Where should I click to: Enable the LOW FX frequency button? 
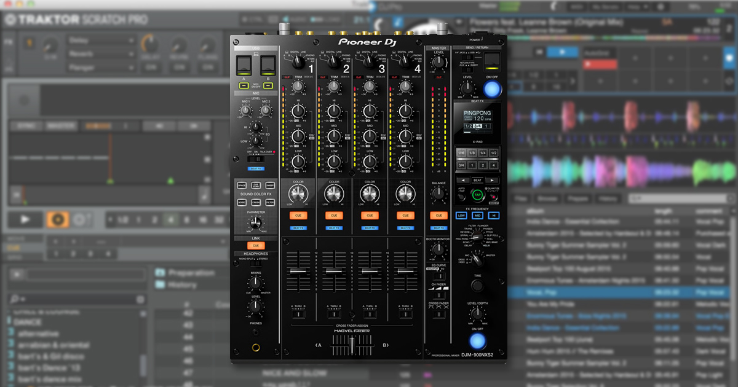pos(462,216)
